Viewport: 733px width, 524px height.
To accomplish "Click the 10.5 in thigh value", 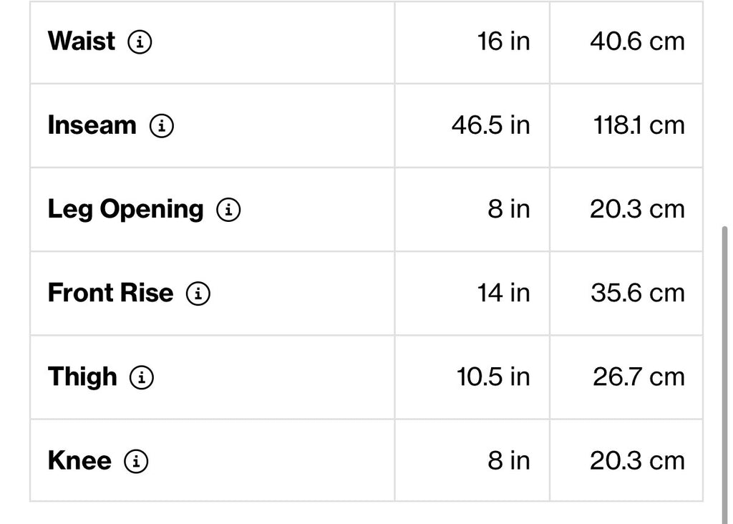I will 493,377.
